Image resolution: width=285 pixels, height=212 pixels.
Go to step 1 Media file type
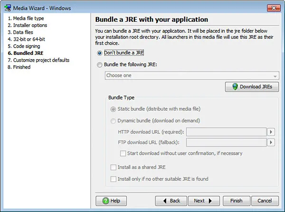point(26,18)
